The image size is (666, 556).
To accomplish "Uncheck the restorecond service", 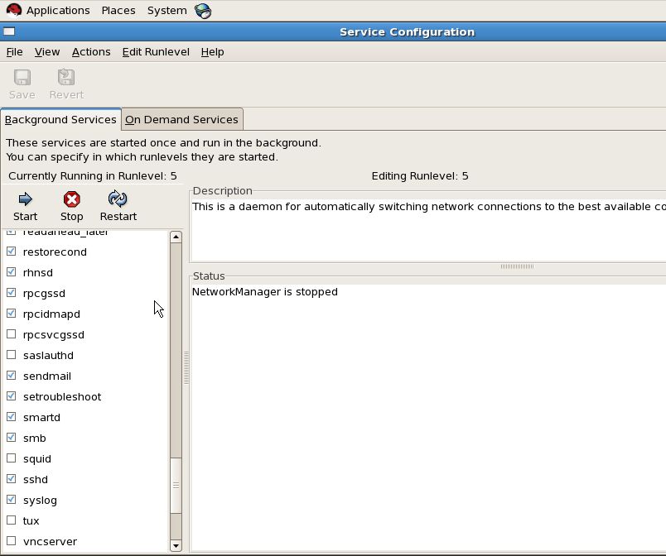I will 12,251.
